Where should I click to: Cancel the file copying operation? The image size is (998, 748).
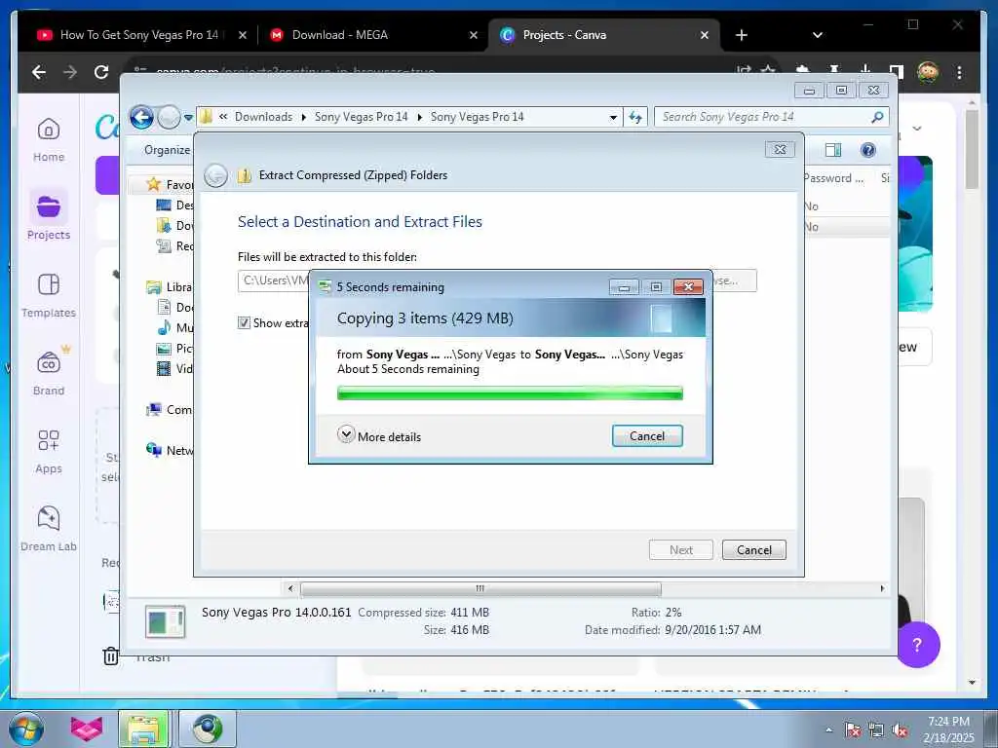(x=647, y=436)
